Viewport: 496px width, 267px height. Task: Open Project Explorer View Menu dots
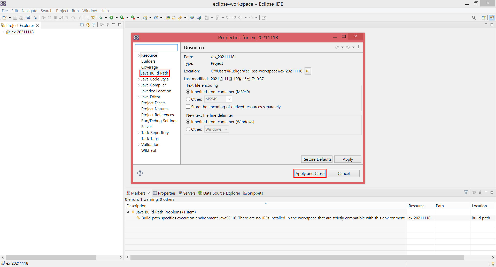click(108, 25)
